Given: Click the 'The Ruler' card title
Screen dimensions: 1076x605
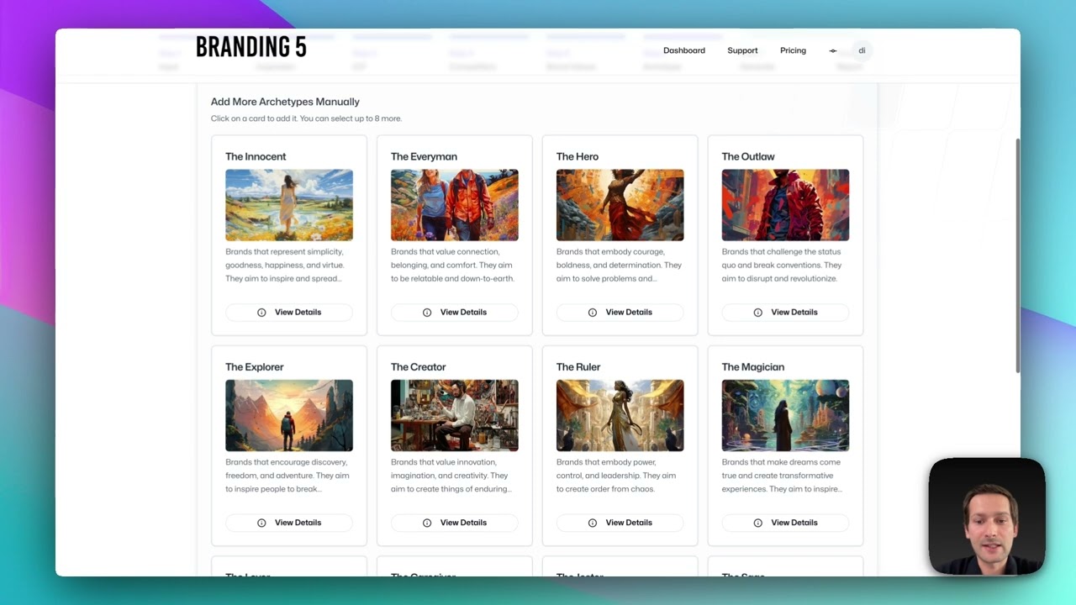Looking at the screenshot, I should pyautogui.click(x=578, y=367).
